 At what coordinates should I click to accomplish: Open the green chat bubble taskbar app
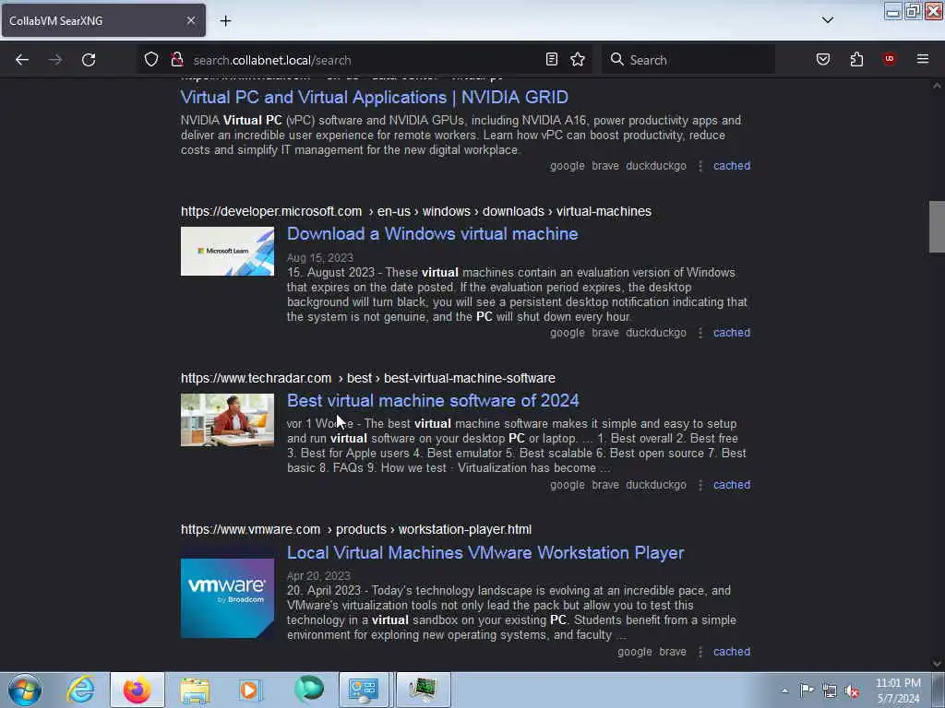[308, 690]
